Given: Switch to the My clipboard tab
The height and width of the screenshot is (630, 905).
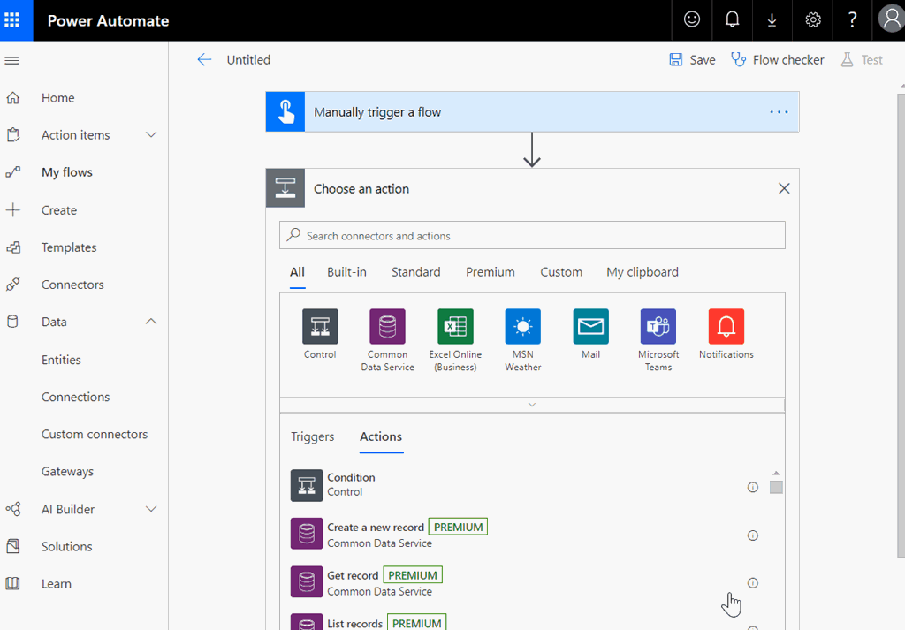Looking at the screenshot, I should (x=643, y=272).
